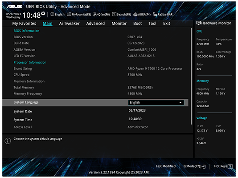This screenshot has height=178, width=238.
Task: Click the Hot Keys button label
Action: click(221, 166)
